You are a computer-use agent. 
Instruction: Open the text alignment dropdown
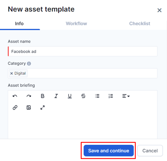click(x=126, y=96)
